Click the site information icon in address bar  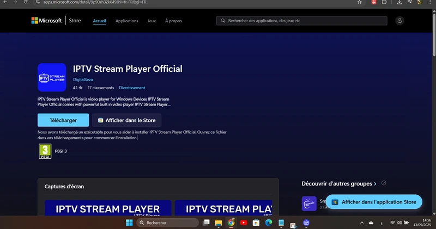[38, 2]
